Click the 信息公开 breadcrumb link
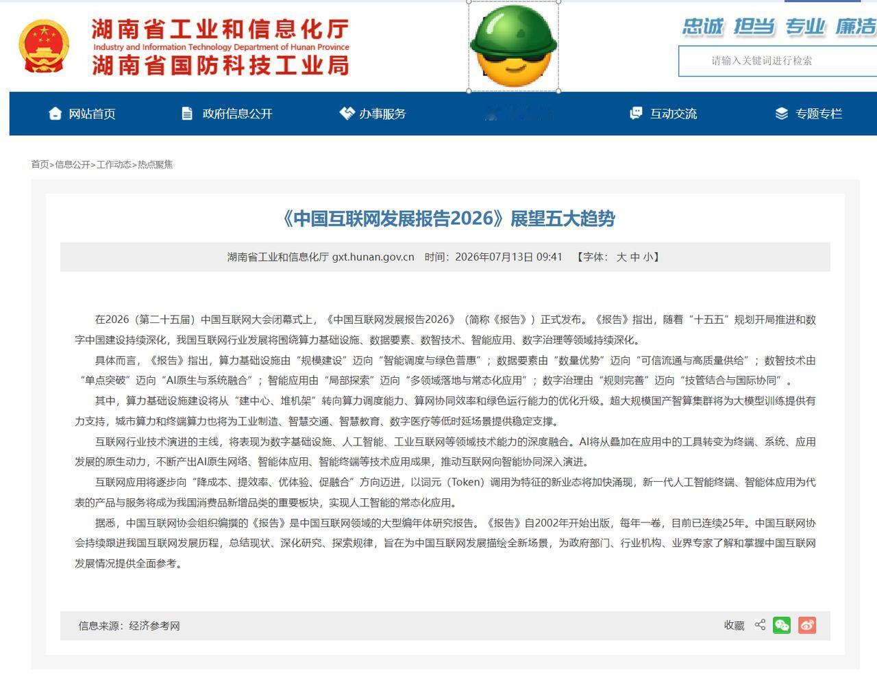The height and width of the screenshot is (677, 877). click(73, 164)
